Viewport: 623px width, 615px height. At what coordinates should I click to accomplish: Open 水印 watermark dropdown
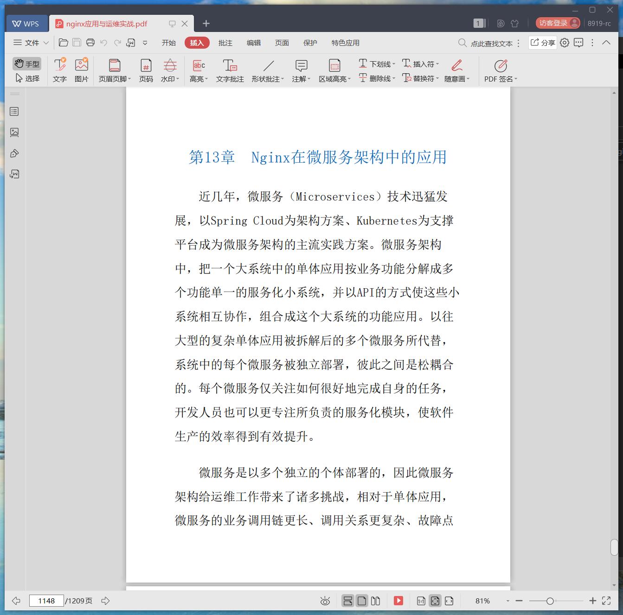point(170,70)
